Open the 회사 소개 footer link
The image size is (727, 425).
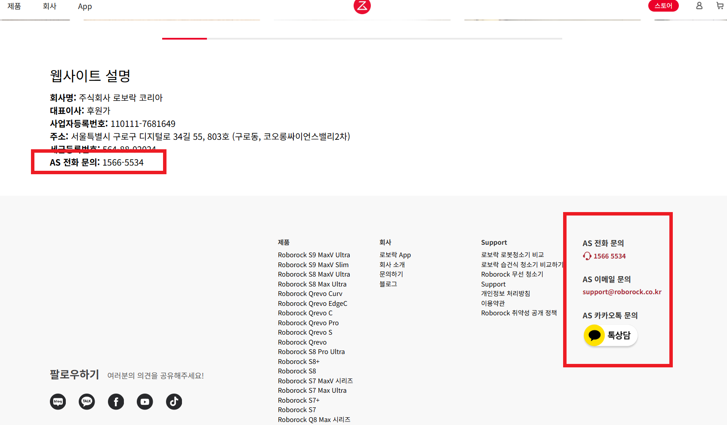pyautogui.click(x=392, y=265)
